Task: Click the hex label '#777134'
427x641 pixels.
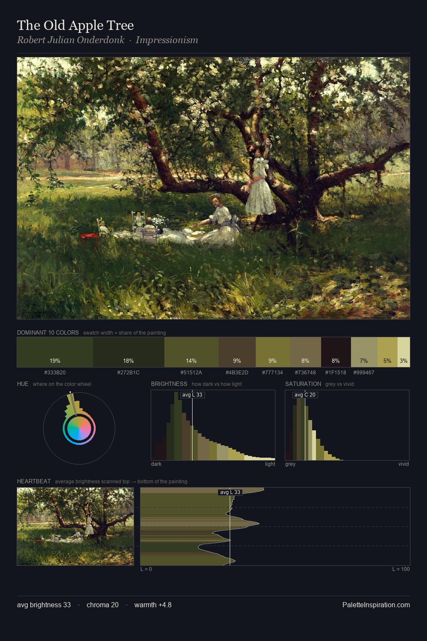Action: click(x=273, y=373)
